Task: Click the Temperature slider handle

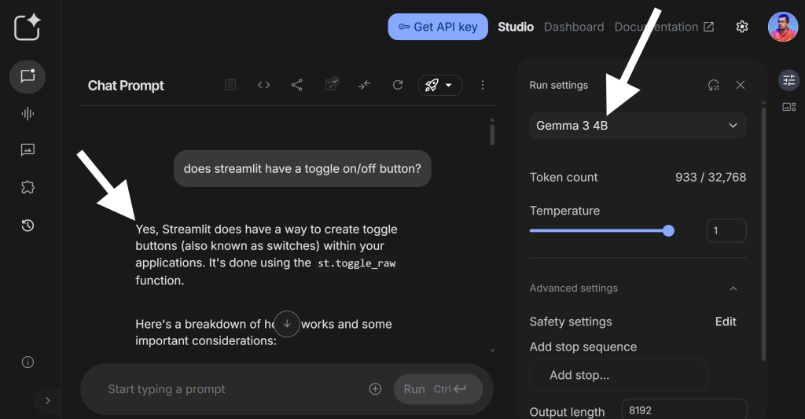Action: pyautogui.click(x=668, y=230)
